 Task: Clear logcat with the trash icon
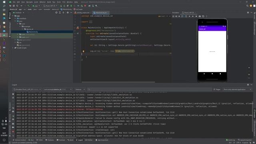(13, 94)
